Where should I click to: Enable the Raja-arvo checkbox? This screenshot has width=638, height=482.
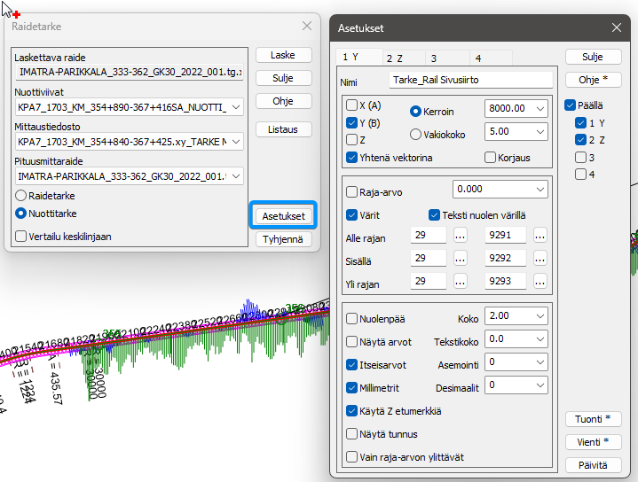[x=352, y=190]
